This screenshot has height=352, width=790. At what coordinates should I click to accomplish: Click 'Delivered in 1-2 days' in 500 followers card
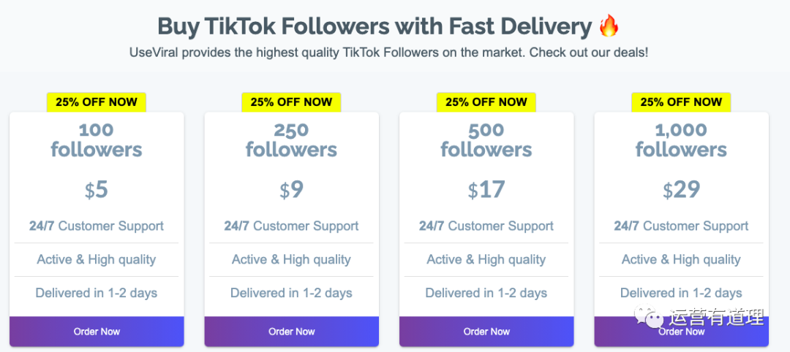point(486,293)
